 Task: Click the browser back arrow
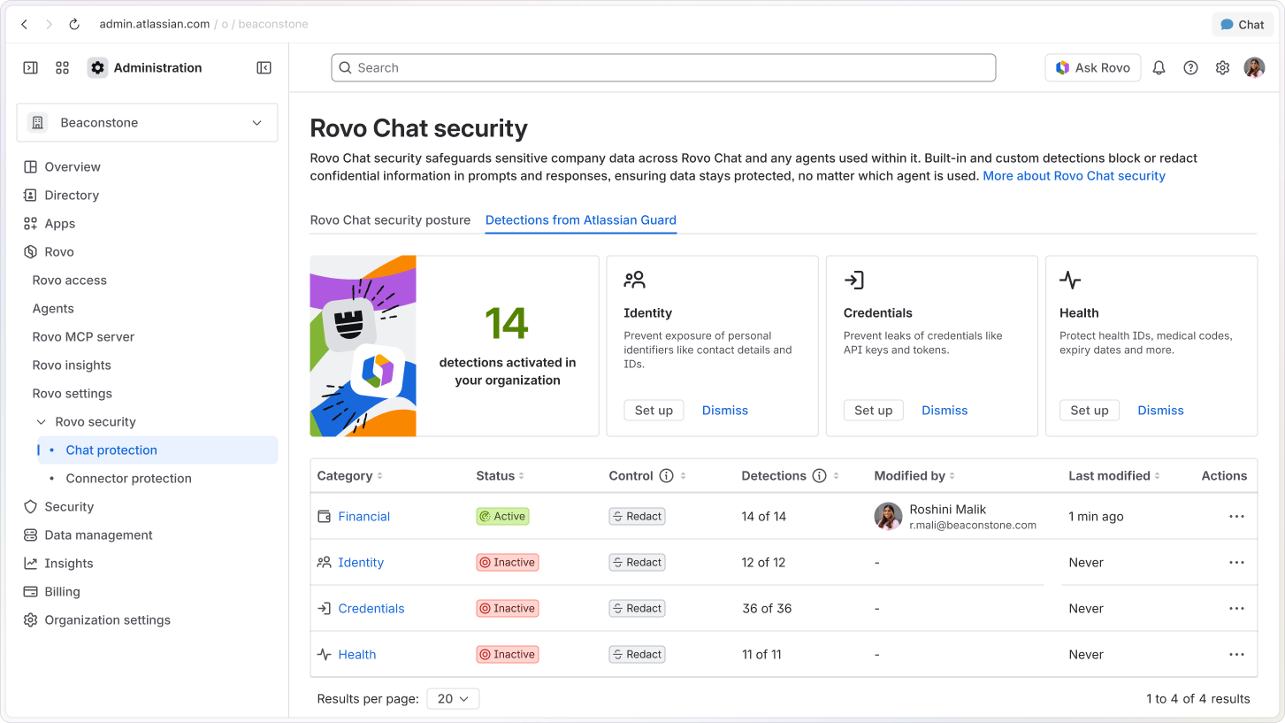click(x=24, y=25)
